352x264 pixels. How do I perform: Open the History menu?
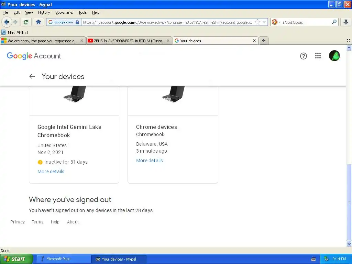pyautogui.click(x=44, y=12)
